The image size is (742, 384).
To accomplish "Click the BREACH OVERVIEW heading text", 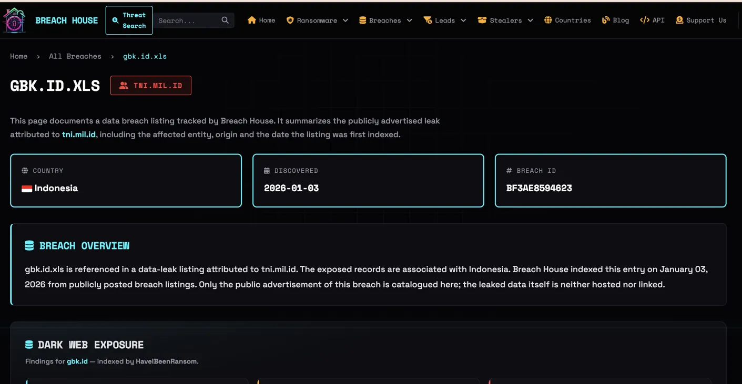I will (x=84, y=246).
